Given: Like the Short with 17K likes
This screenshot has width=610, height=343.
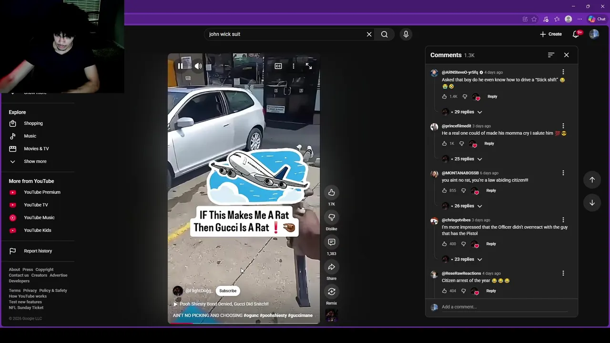Looking at the screenshot, I should (331, 192).
